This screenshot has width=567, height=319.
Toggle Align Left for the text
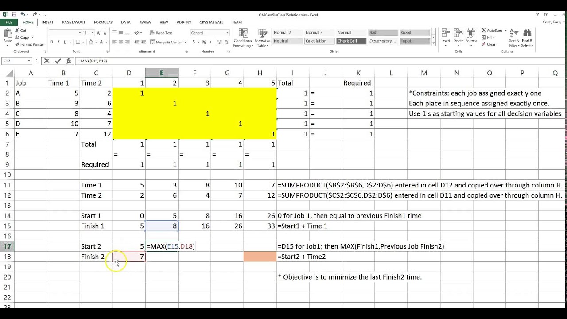click(114, 42)
